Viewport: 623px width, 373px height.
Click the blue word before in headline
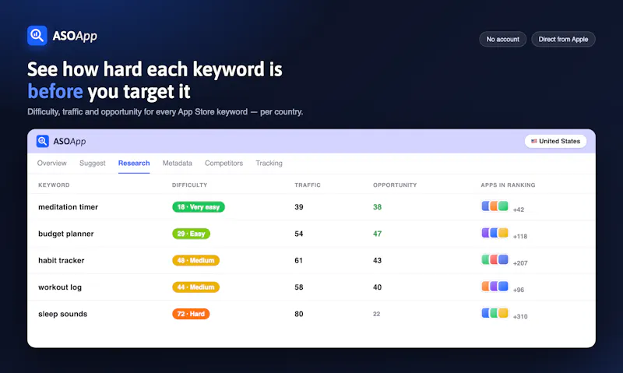[55, 91]
